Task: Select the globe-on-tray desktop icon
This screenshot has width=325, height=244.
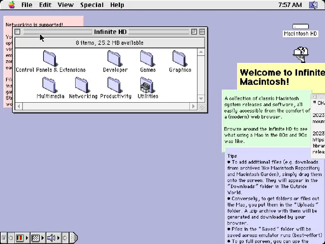Action: tap(301, 55)
